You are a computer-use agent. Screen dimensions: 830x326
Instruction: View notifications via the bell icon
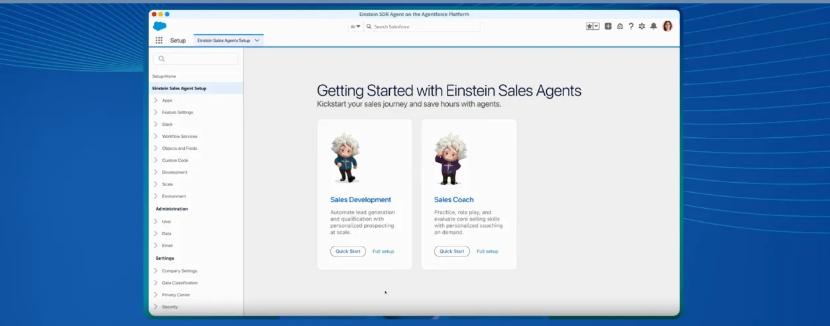tap(654, 27)
